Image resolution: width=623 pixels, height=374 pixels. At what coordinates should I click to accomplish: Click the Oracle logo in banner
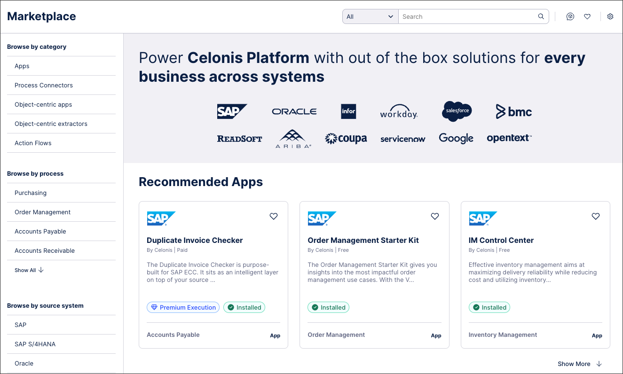coord(294,112)
